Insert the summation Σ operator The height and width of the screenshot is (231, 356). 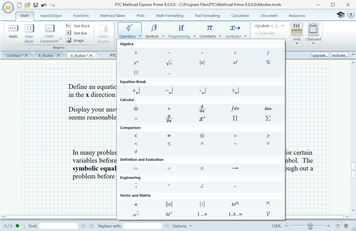click(x=268, y=118)
